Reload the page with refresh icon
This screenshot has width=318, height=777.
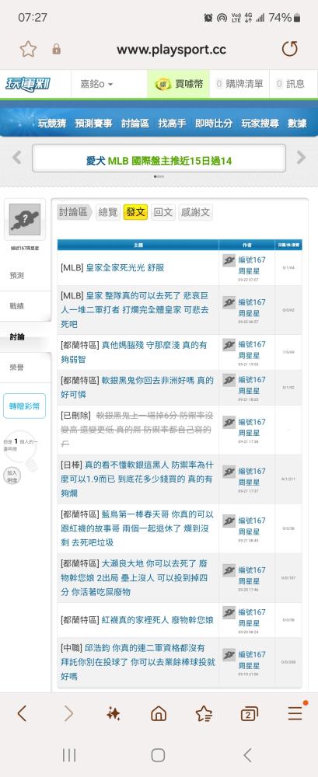click(290, 49)
